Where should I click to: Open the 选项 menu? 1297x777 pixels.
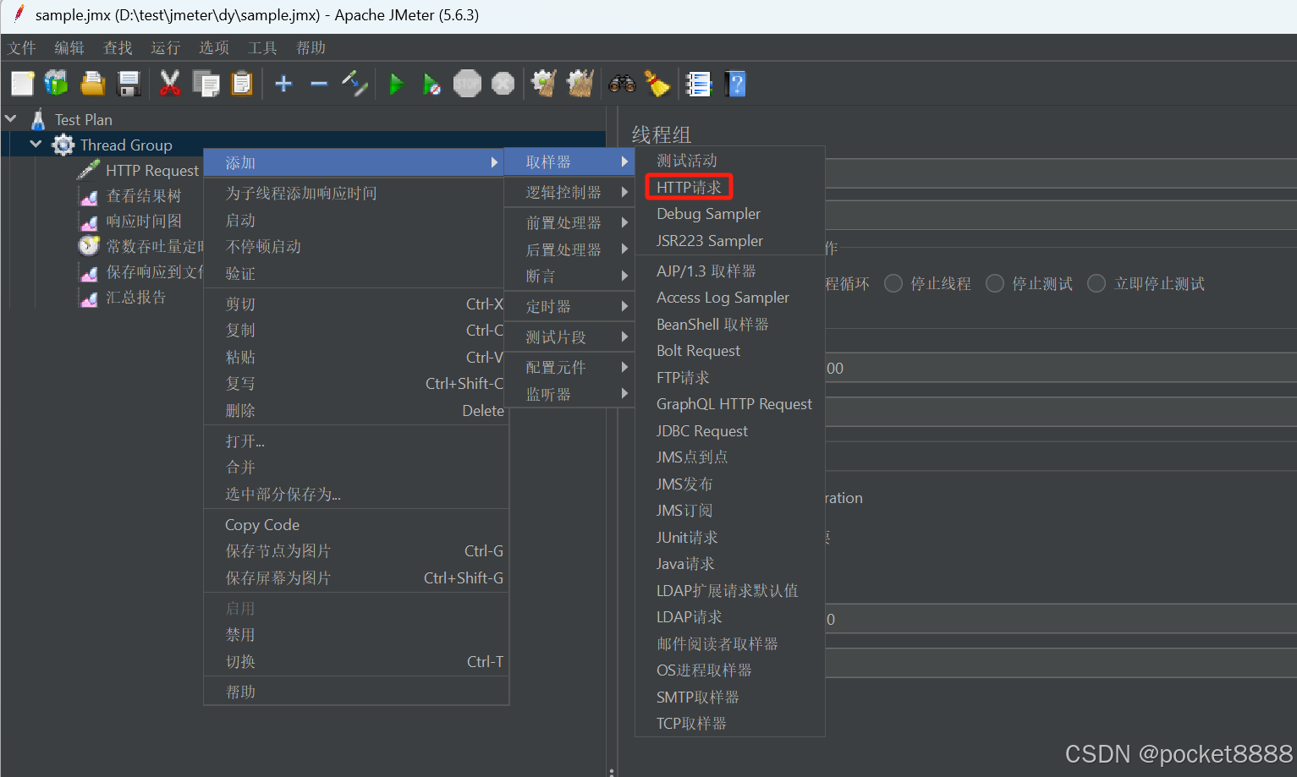213,47
